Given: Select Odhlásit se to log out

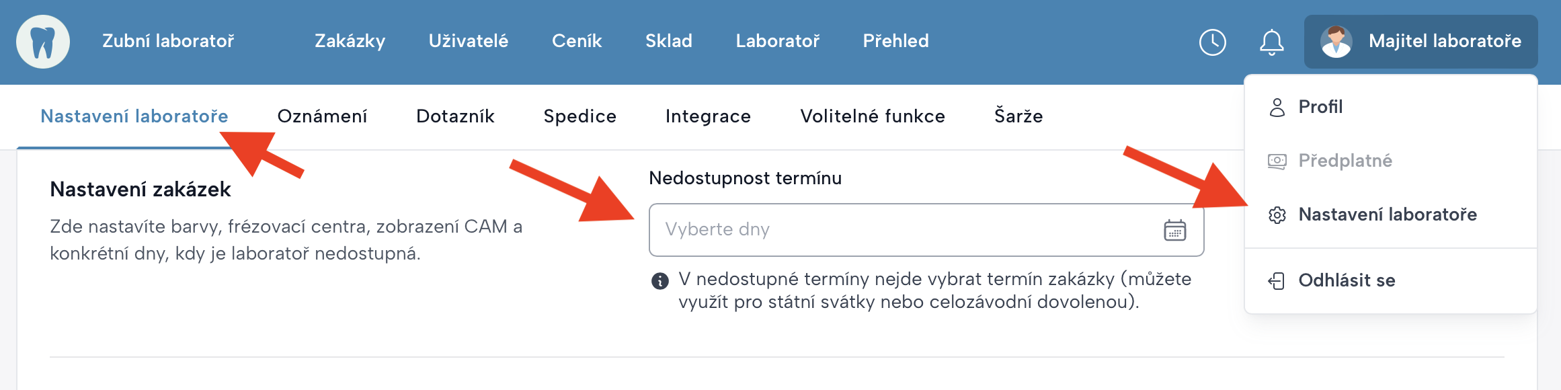Looking at the screenshot, I should coord(1347,281).
